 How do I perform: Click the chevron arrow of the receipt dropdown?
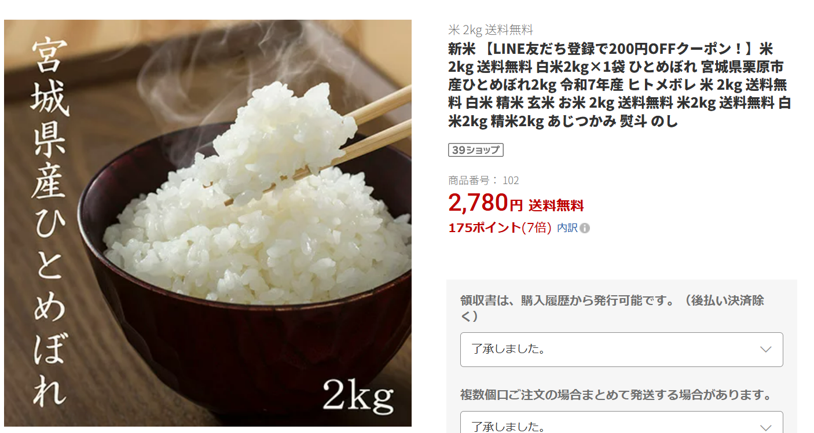765,349
